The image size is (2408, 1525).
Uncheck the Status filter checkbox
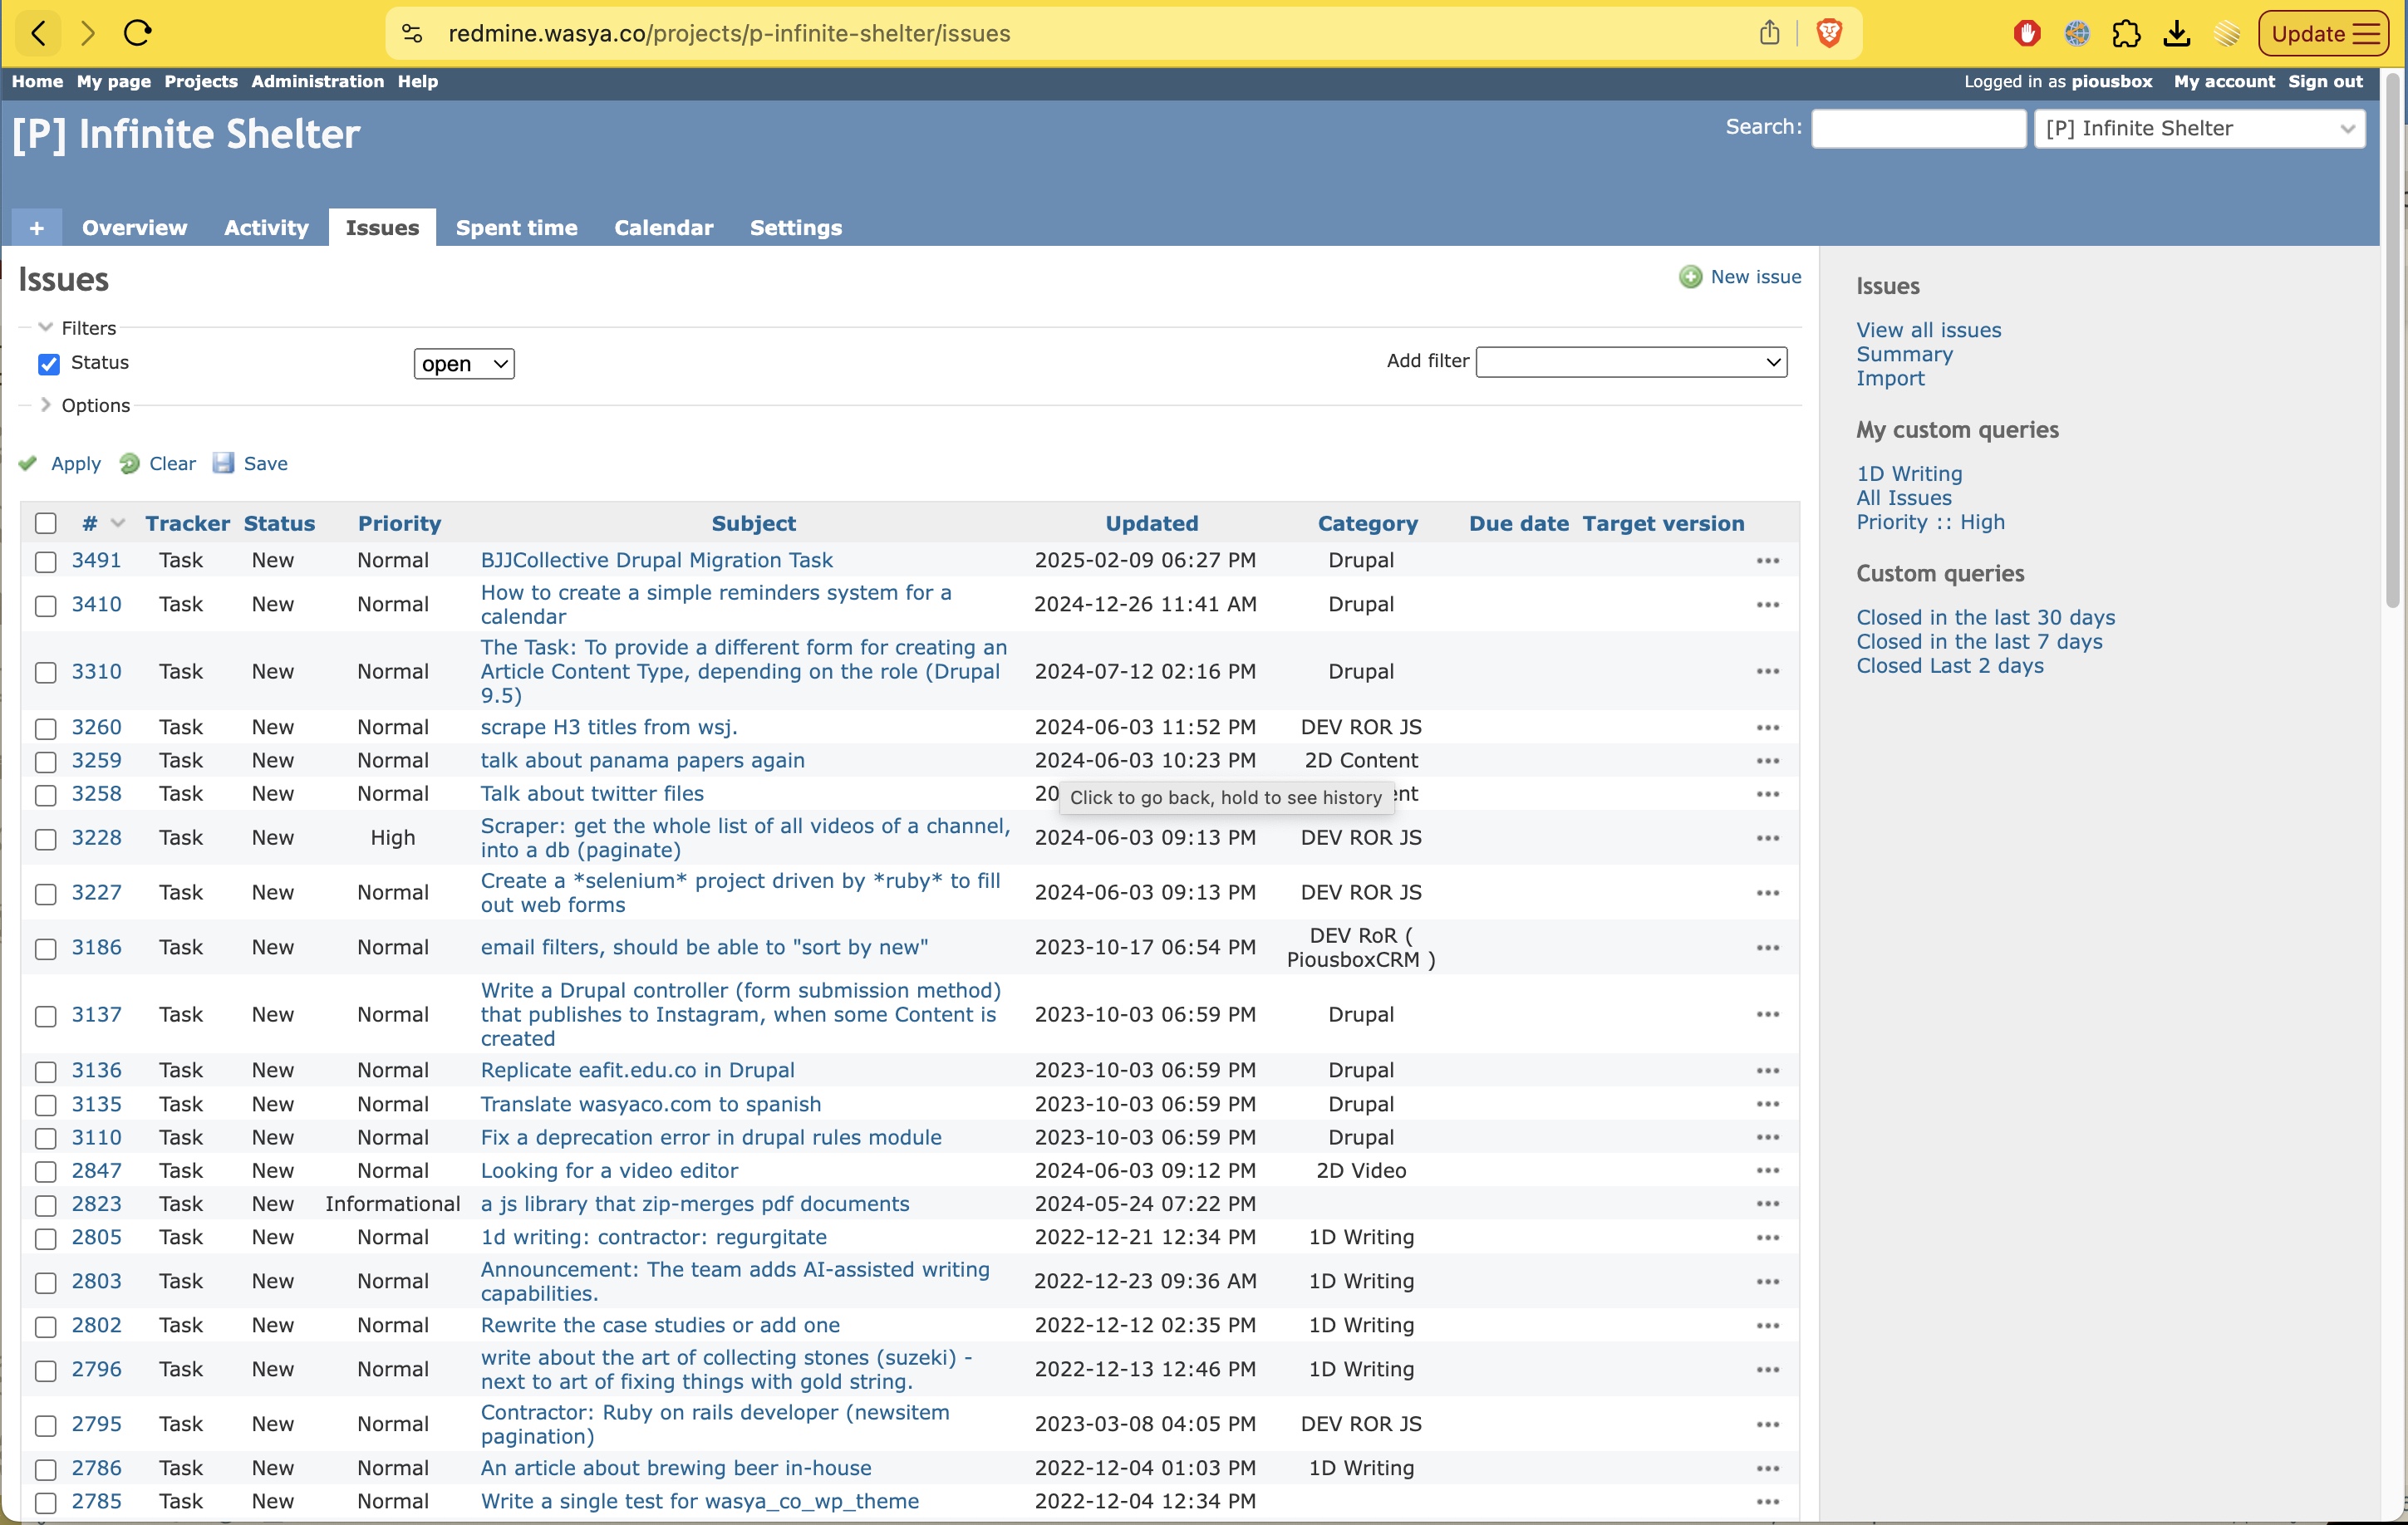48,364
